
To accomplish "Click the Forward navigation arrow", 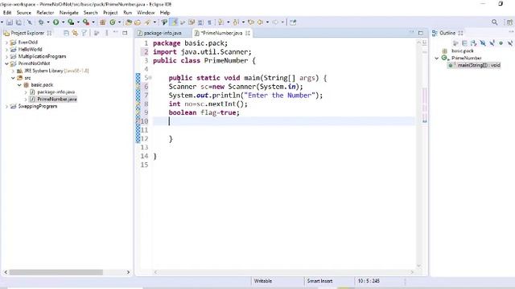I will tap(275, 22).
